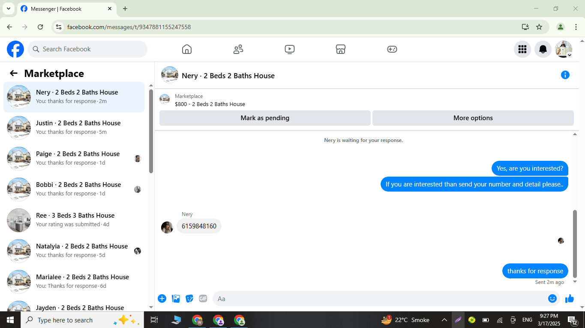Open Nery 2 Beds 2 Baths House conversation
Image resolution: width=585 pixels, height=328 pixels.
point(74,97)
